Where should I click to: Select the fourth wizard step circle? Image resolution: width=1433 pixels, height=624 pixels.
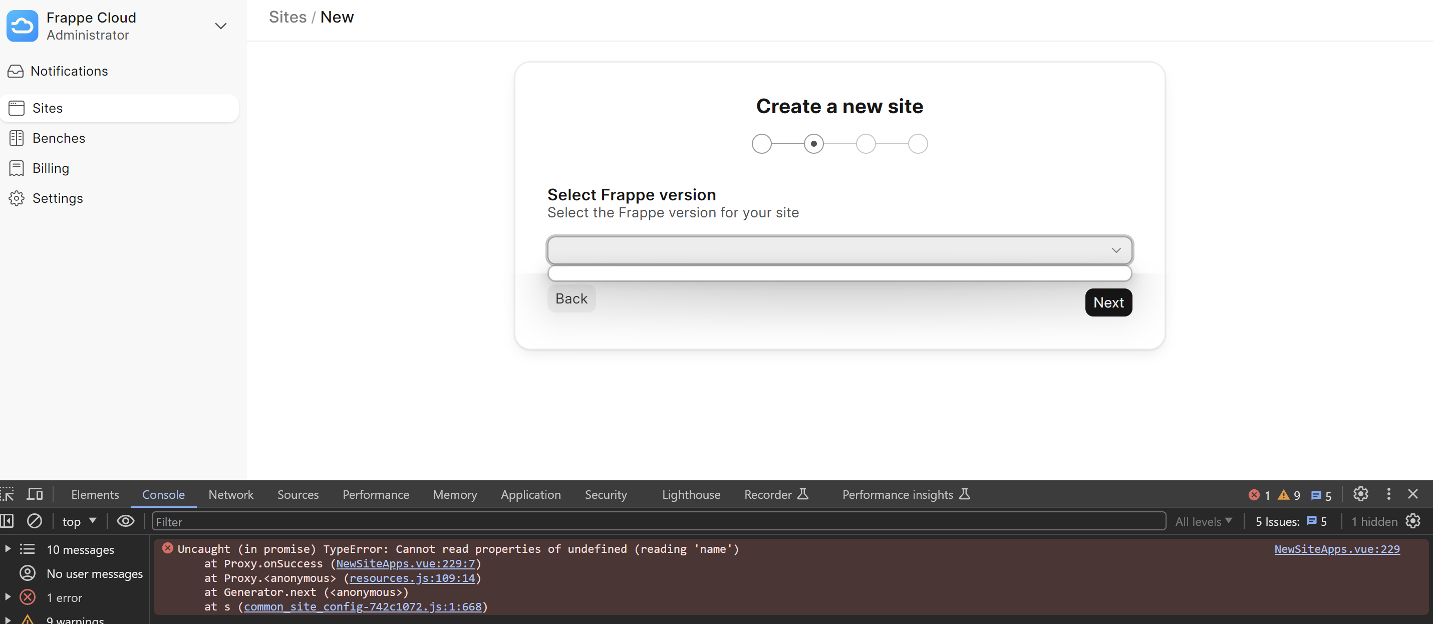(918, 144)
